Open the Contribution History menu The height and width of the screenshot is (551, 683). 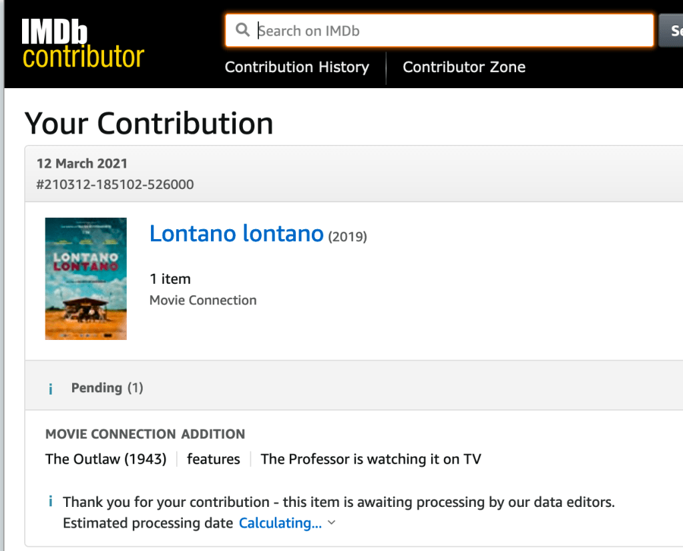[x=297, y=67]
